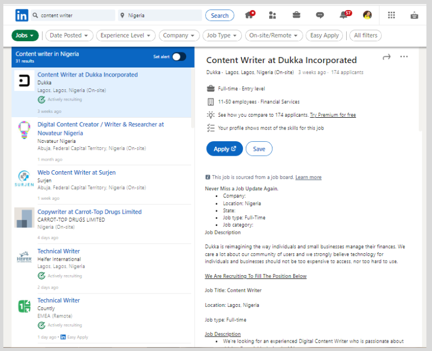Click the full-time briefcase detail icon

coord(211,89)
